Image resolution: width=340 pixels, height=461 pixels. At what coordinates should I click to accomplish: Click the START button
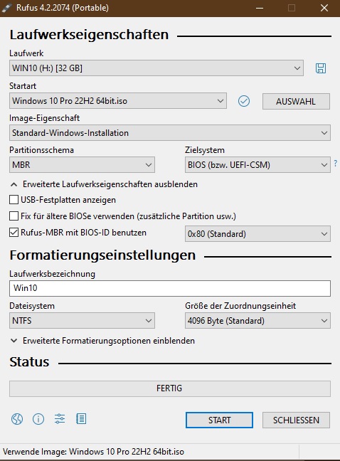[219, 420]
